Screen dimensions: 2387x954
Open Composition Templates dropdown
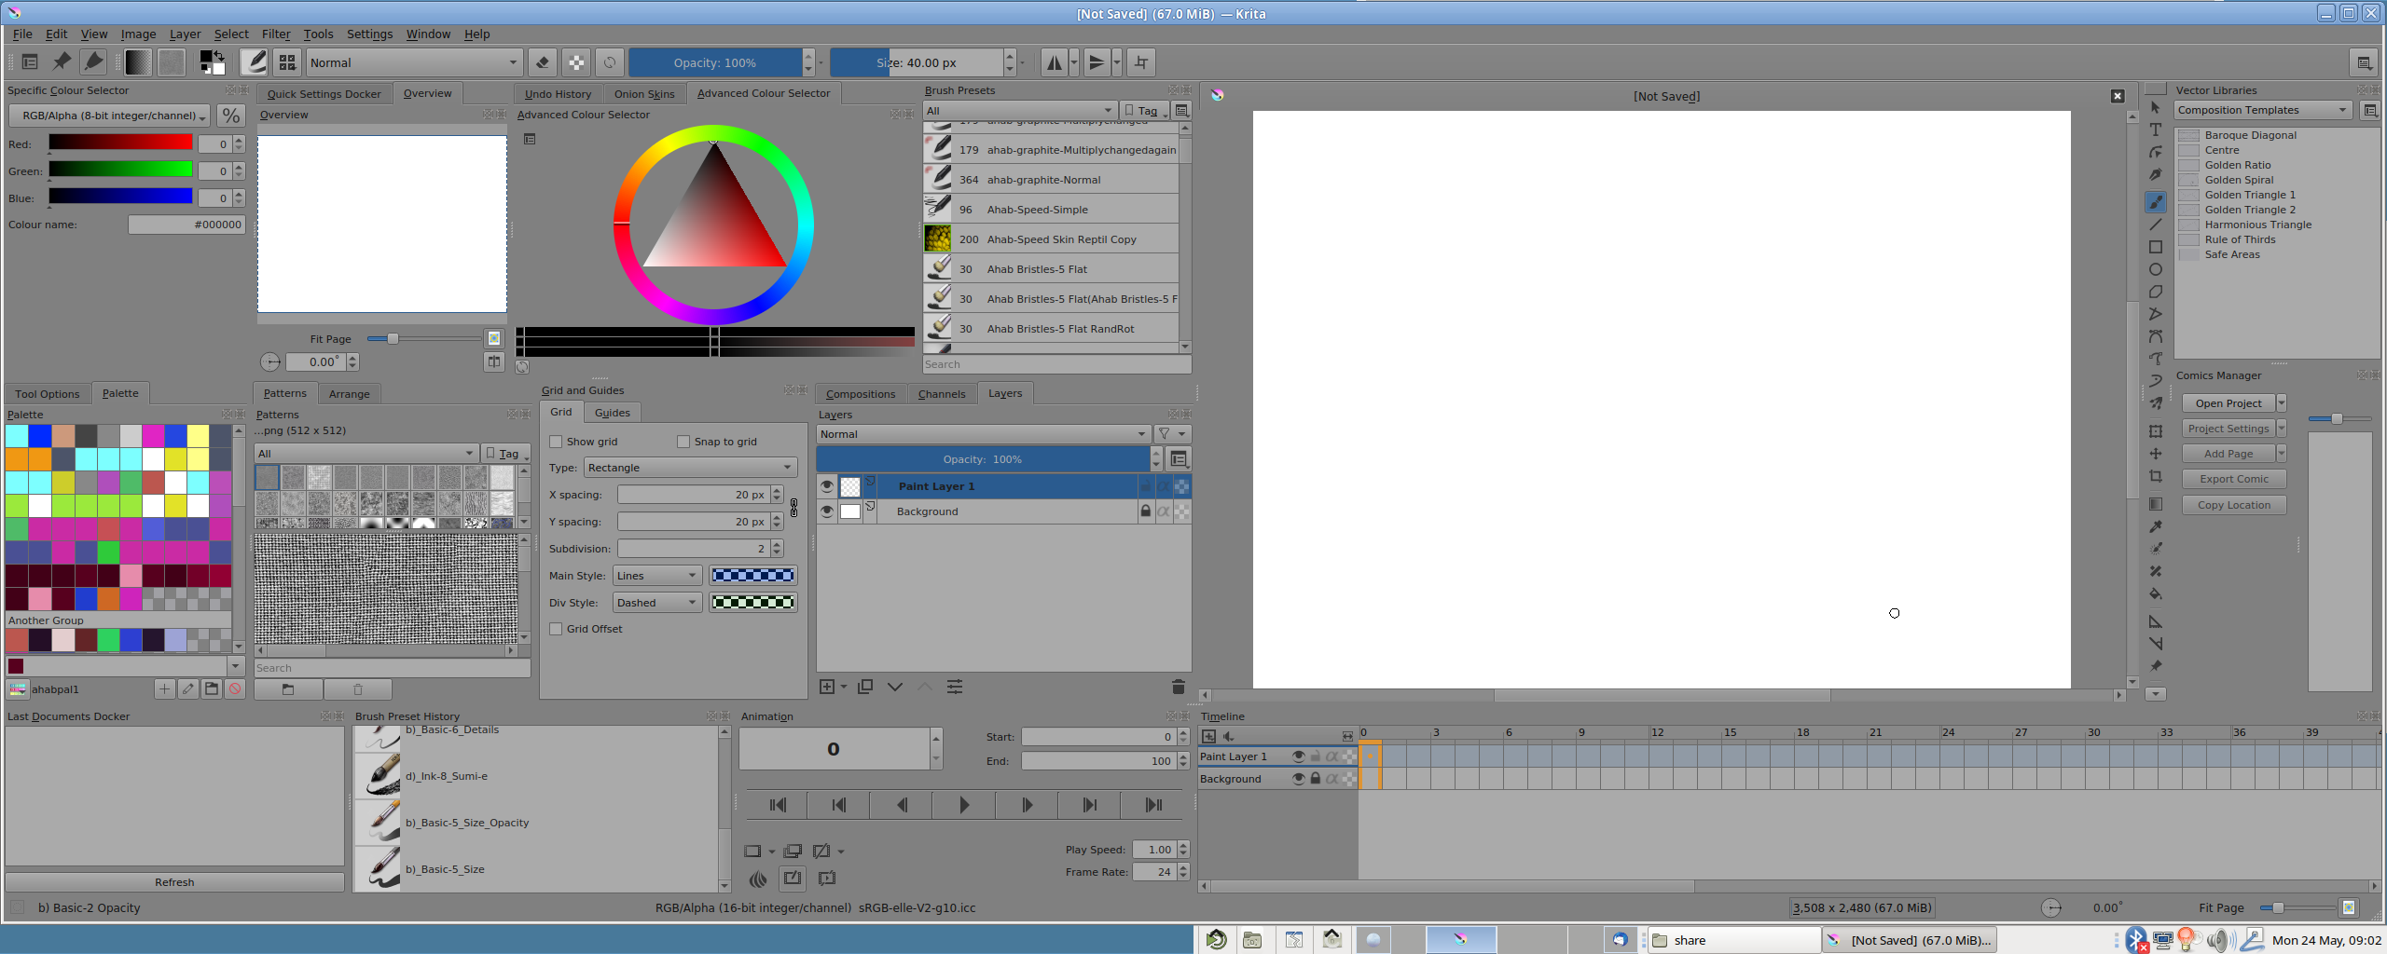click(x=2263, y=110)
